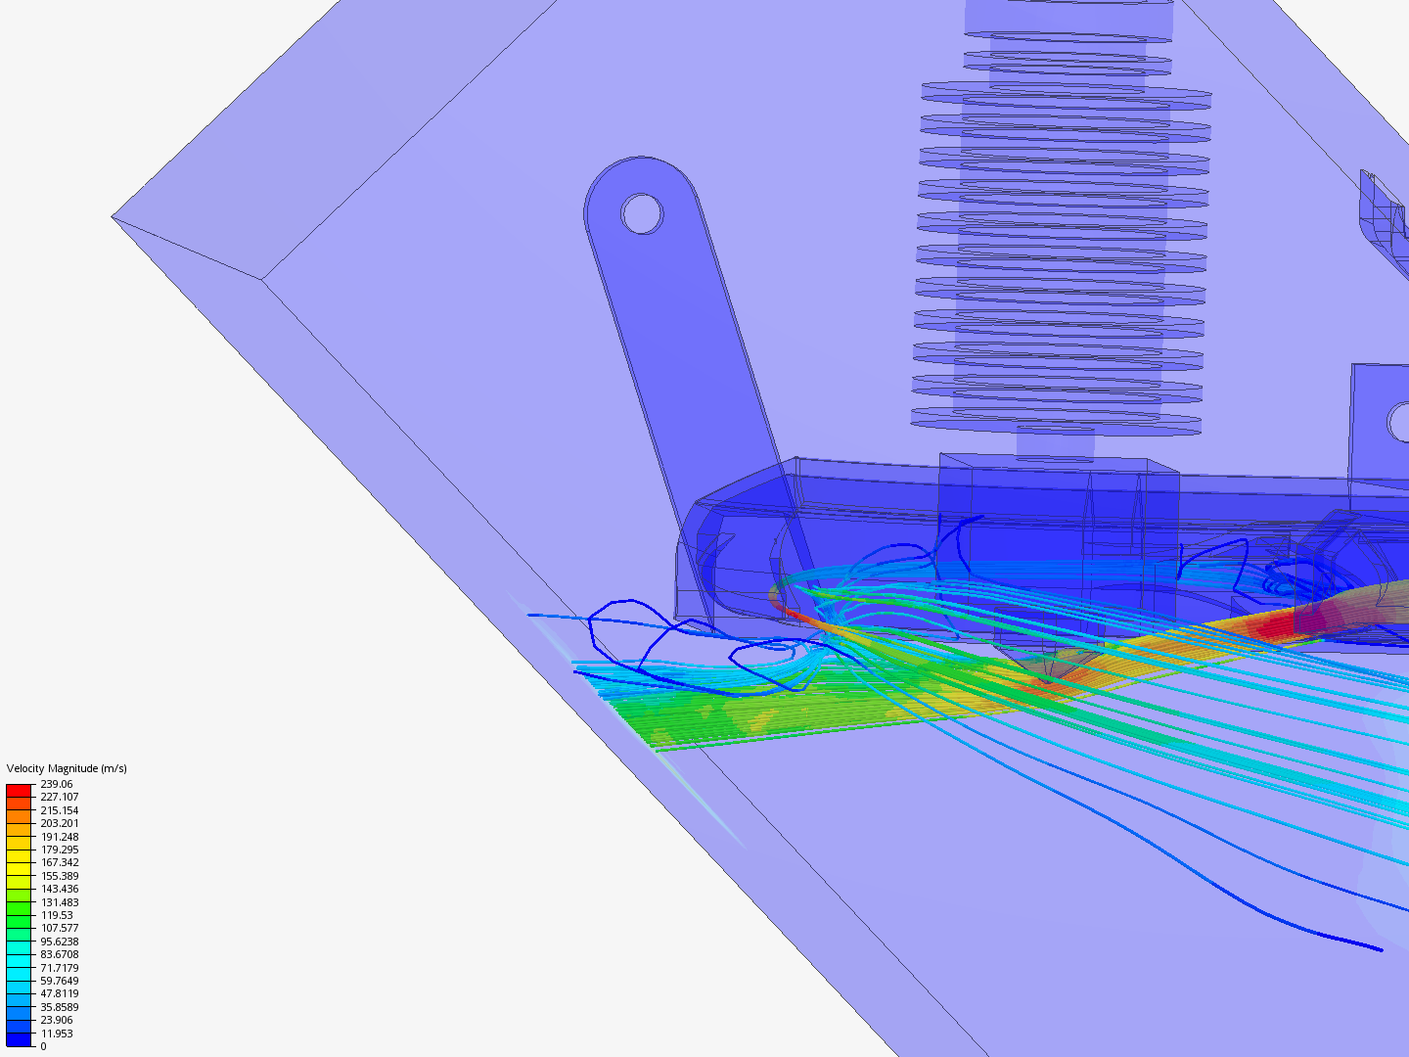This screenshot has height=1057, width=1409.
Task: Select the legend value 35.8589
Action: [60, 1007]
